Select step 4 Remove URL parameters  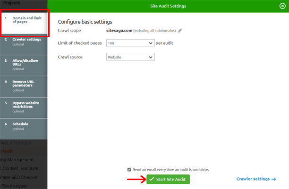(x=24, y=87)
